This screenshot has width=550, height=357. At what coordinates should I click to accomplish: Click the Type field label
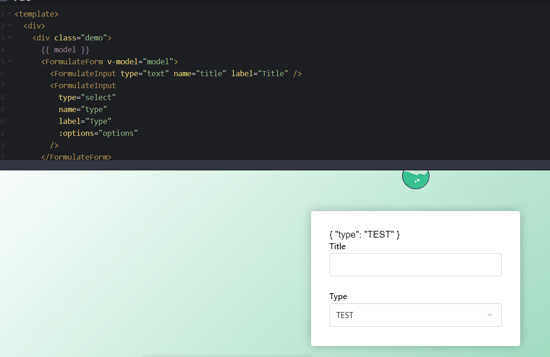pyautogui.click(x=338, y=296)
